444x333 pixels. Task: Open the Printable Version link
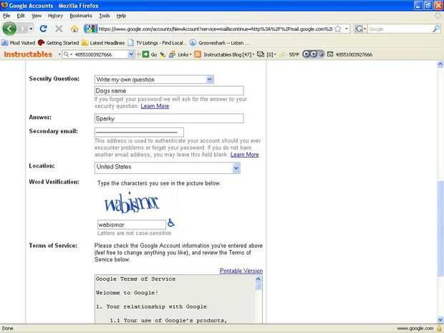point(241,271)
